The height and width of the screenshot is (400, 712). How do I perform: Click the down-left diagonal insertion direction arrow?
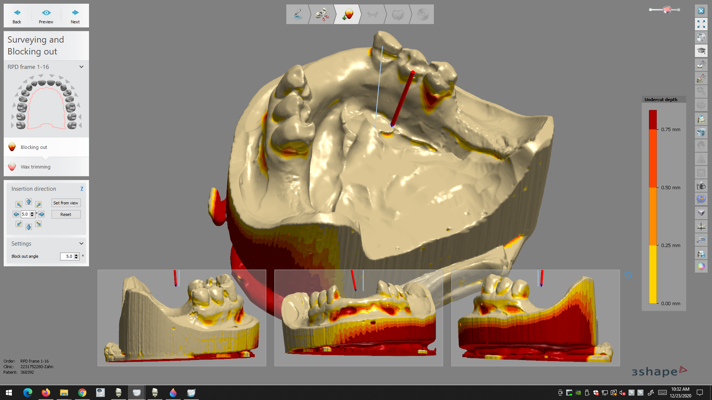[19, 224]
